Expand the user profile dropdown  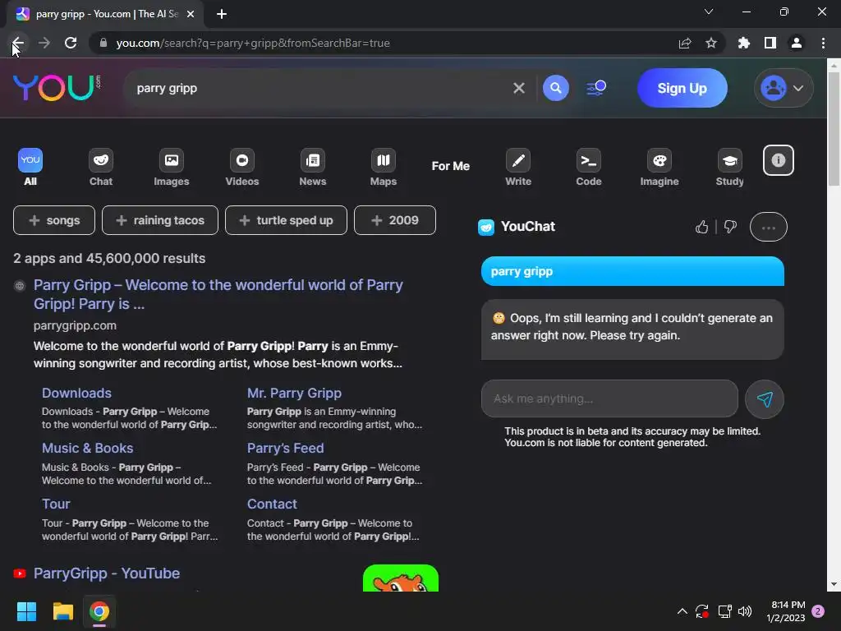(784, 88)
